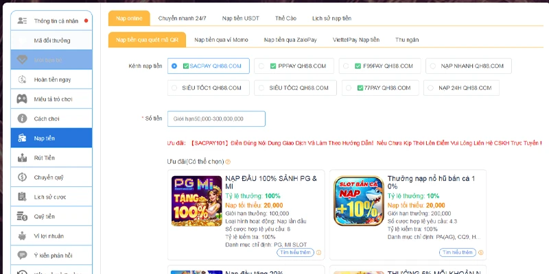Click the info icon on NẠP ĐẦU 100% card
This screenshot has height=274, width=549.
(x=318, y=252)
